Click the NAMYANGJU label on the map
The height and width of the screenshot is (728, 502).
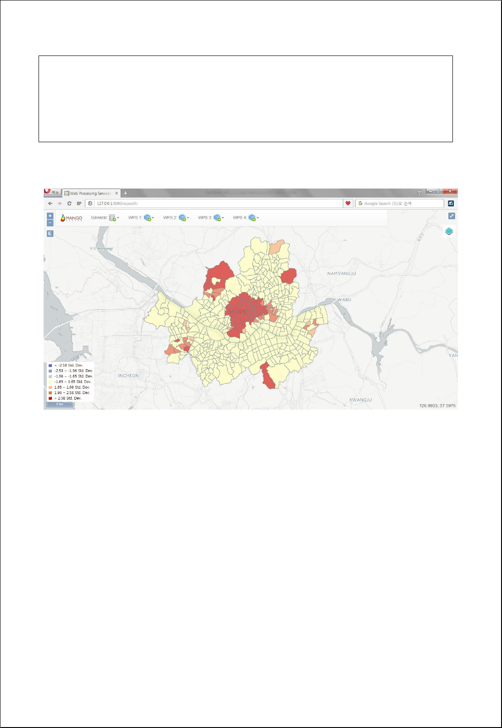pyautogui.click(x=341, y=273)
